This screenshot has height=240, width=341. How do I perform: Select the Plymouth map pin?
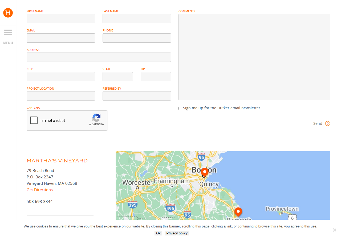pyautogui.click(x=238, y=212)
